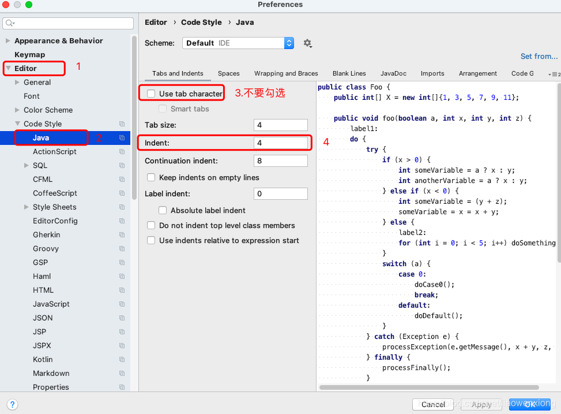Click the scope icon beside CoffeeScript

(x=122, y=193)
